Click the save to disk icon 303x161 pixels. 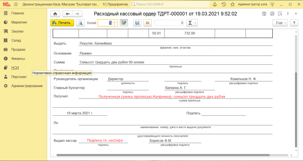pyautogui.click(x=137, y=23)
